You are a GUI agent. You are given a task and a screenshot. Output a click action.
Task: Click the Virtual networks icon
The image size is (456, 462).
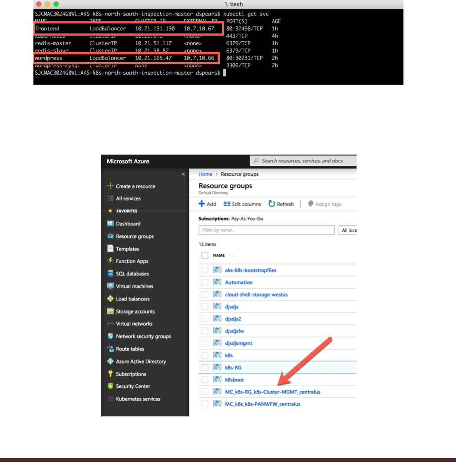click(110, 323)
